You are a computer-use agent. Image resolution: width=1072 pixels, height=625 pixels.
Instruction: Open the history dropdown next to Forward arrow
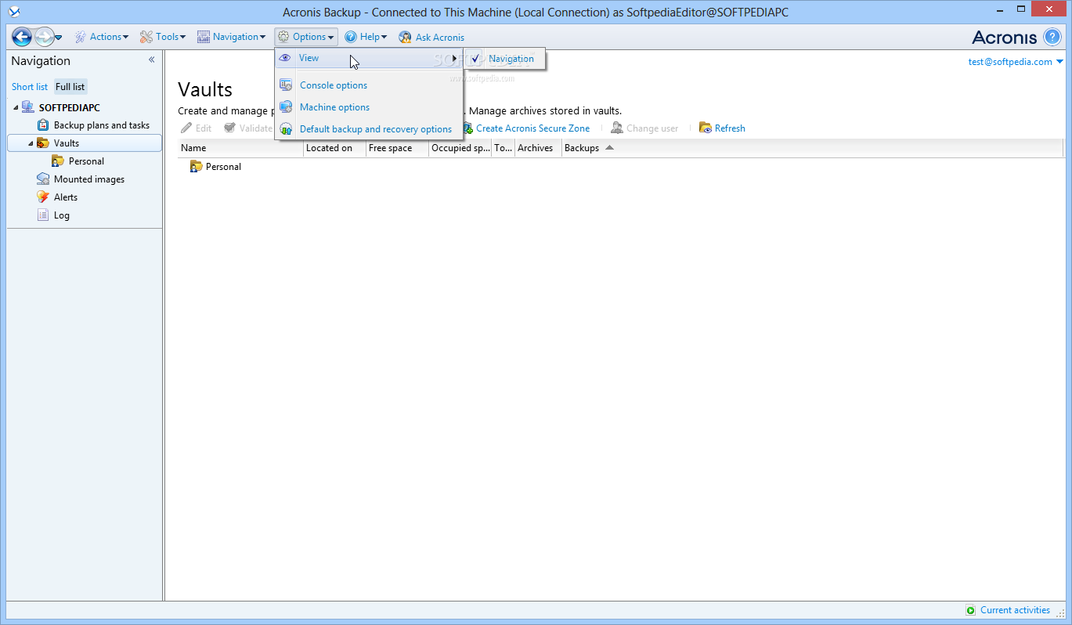[x=59, y=38]
